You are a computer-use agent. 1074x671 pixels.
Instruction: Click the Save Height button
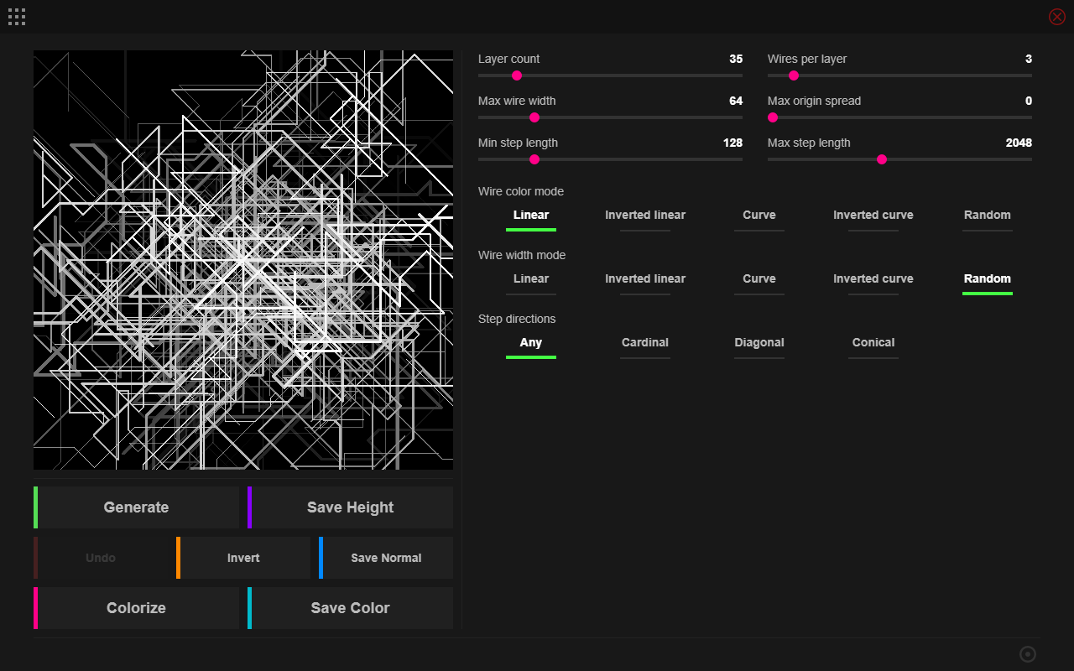coord(350,507)
